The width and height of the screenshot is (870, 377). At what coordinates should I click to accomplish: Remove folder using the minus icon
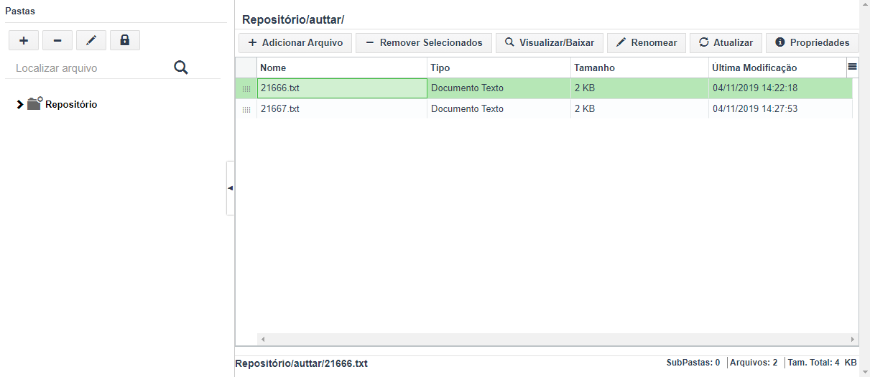(x=57, y=40)
